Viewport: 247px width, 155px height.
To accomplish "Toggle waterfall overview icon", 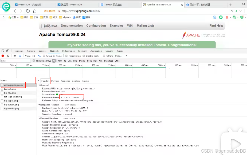I will coord(39,56).
